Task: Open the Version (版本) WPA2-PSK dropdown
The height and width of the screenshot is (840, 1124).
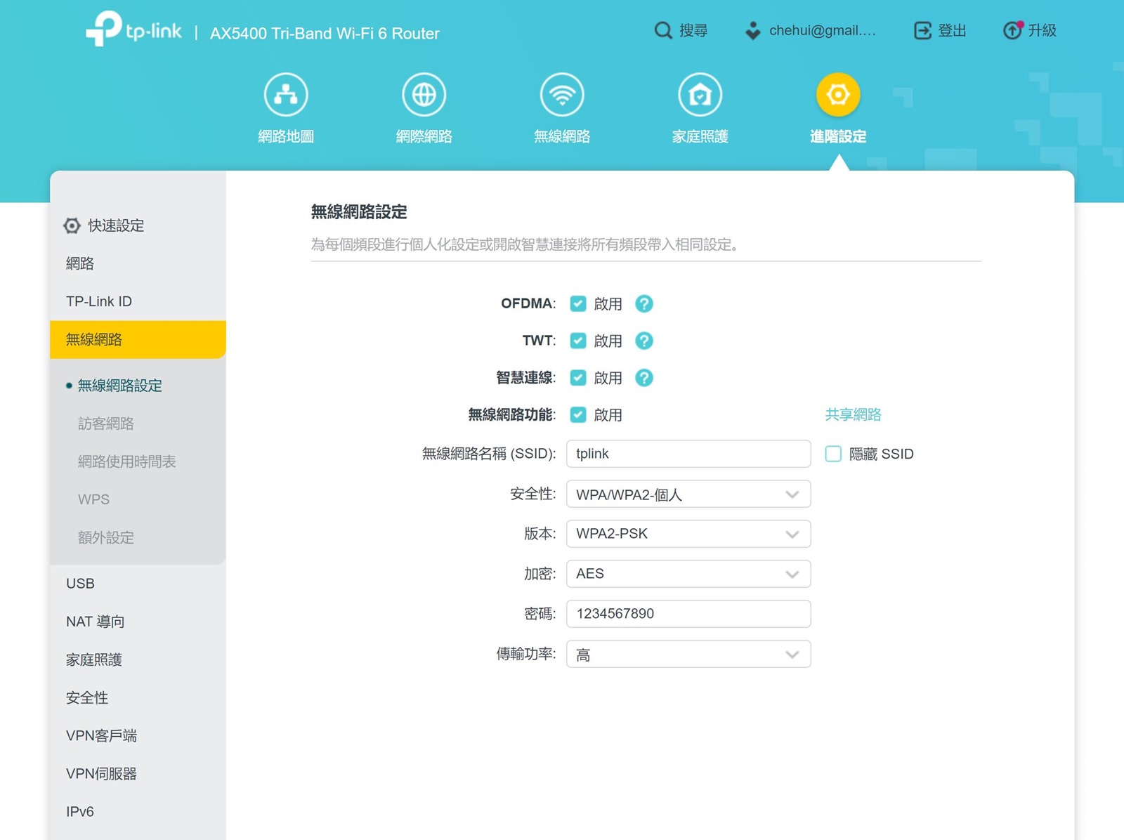Action: click(688, 534)
